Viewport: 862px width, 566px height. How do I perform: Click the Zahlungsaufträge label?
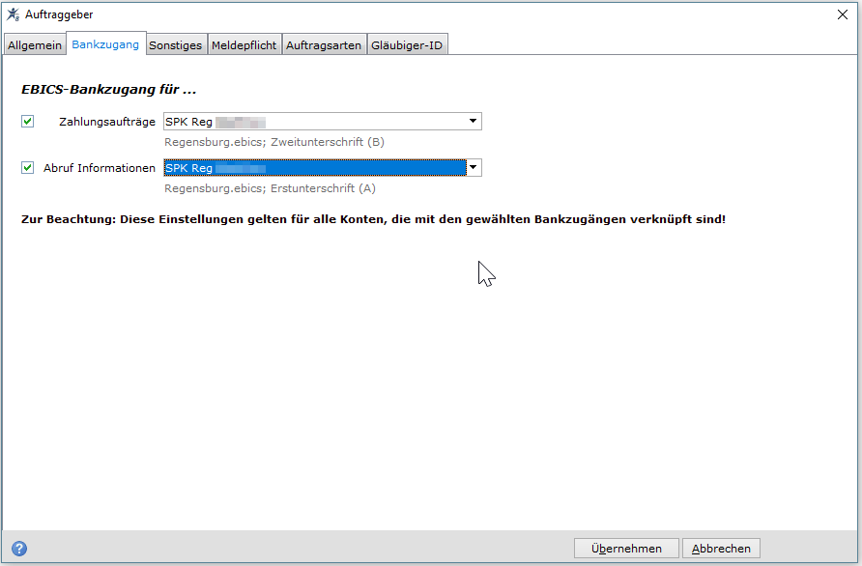[107, 122]
